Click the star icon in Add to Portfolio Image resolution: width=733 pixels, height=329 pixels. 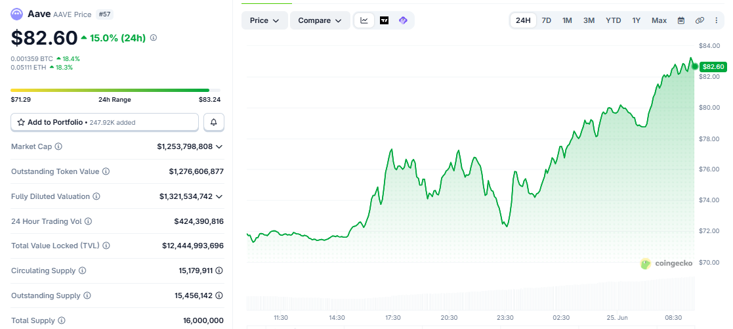pos(21,122)
